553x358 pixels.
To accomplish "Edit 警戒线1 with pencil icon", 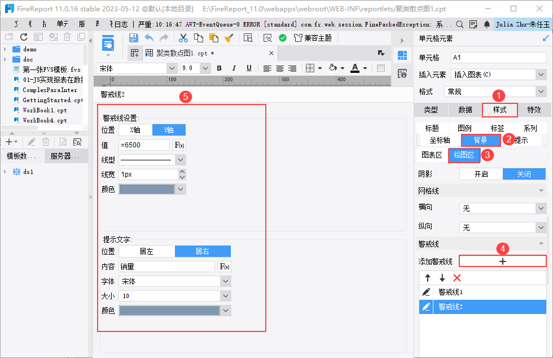I will (426, 292).
